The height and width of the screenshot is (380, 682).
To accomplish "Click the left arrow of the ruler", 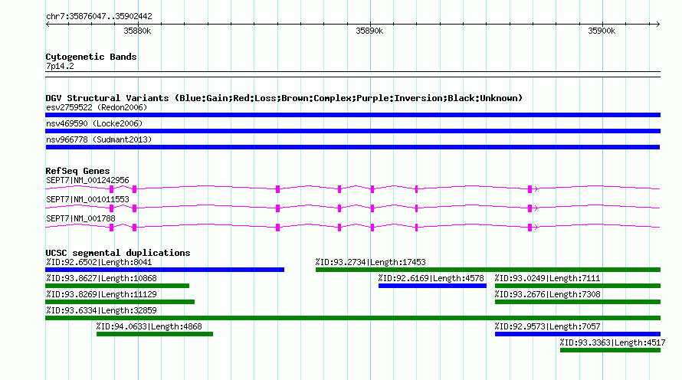I will coord(48,24).
